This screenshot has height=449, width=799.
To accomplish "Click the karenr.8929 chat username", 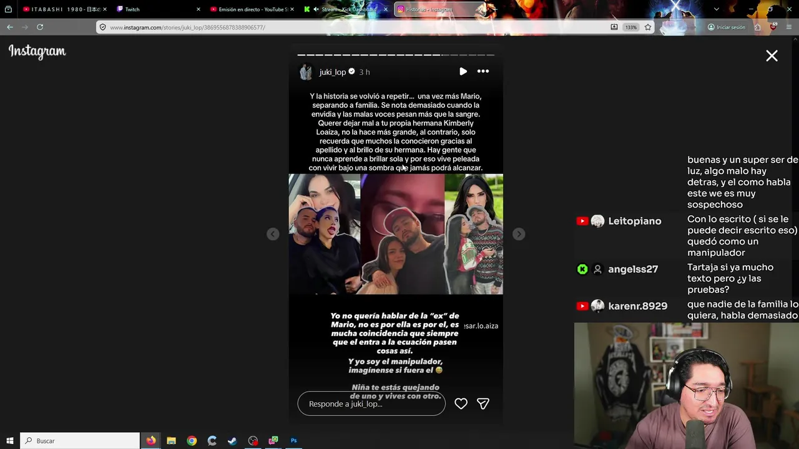I will [x=637, y=306].
